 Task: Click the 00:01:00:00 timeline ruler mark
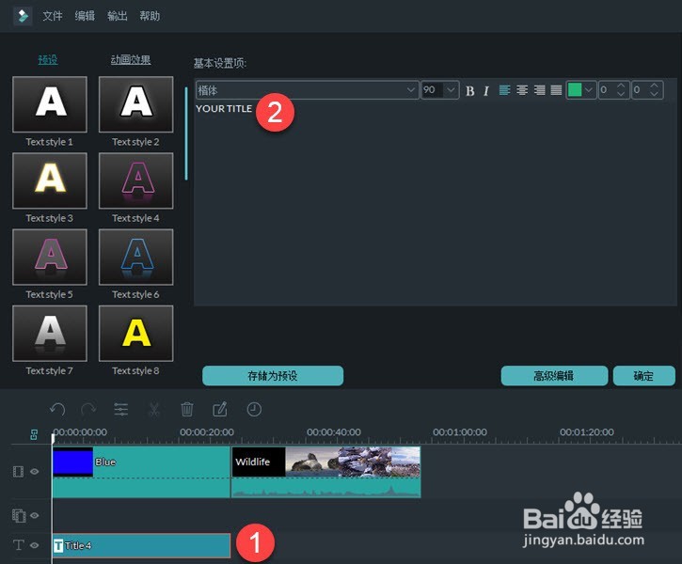point(460,432)
